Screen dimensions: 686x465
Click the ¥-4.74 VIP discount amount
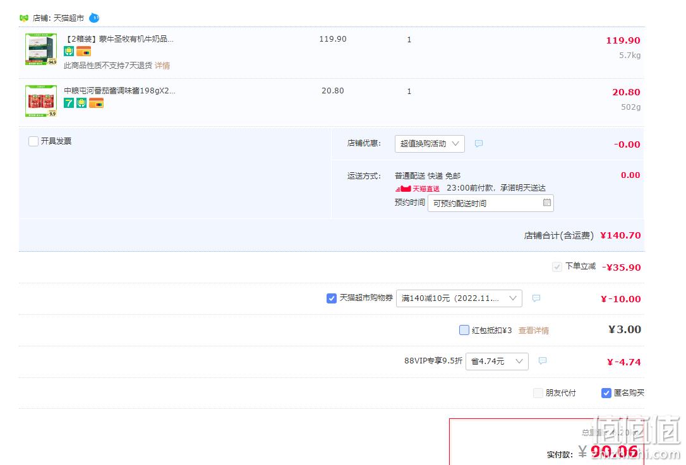click(624, 362)
